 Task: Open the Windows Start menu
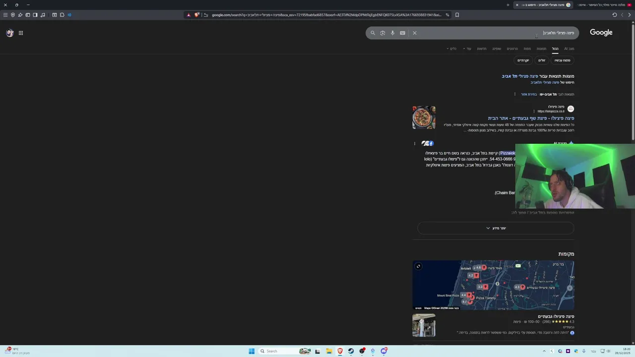point(252,351)
